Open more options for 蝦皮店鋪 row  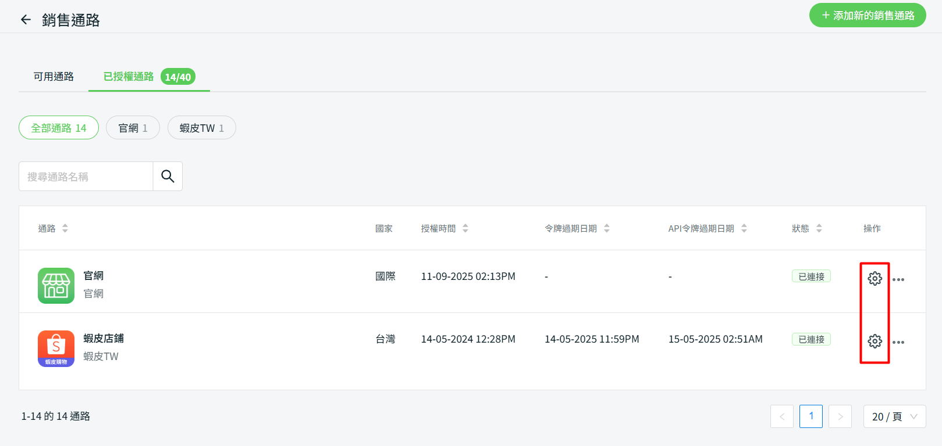[x=898, y=343]
